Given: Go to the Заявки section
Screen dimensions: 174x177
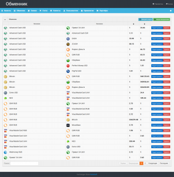Looking at the screenshot, I should (32, 11).
